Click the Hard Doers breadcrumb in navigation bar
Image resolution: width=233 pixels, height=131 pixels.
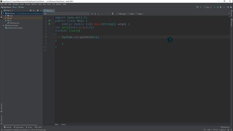click(x=6, y=7)
